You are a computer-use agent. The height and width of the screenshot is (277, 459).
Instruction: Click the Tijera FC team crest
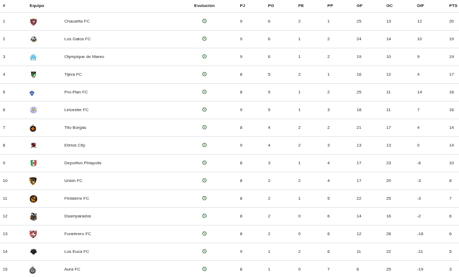coord(33,75)
